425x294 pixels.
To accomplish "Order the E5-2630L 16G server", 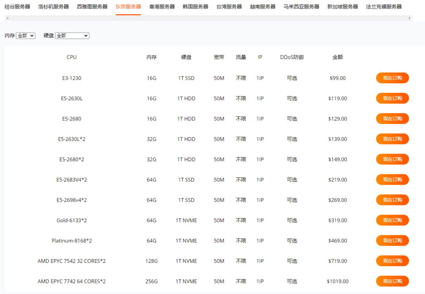I will coord(392,98).
